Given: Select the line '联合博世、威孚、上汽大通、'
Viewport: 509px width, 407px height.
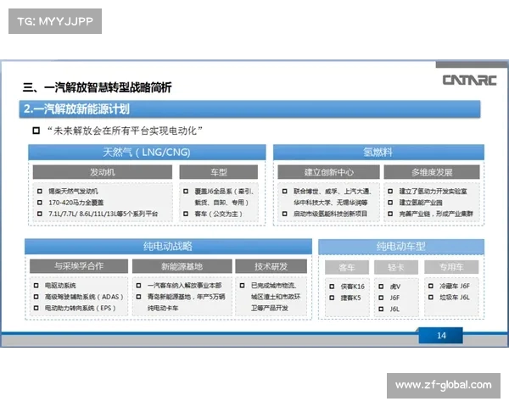Looking at the screenshot, I should tap(333, 191).
